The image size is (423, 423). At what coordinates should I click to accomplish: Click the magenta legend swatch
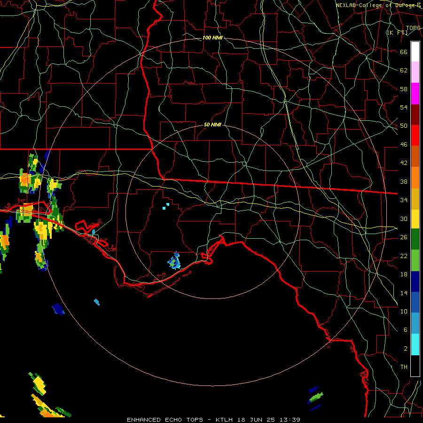click(415, 94)
